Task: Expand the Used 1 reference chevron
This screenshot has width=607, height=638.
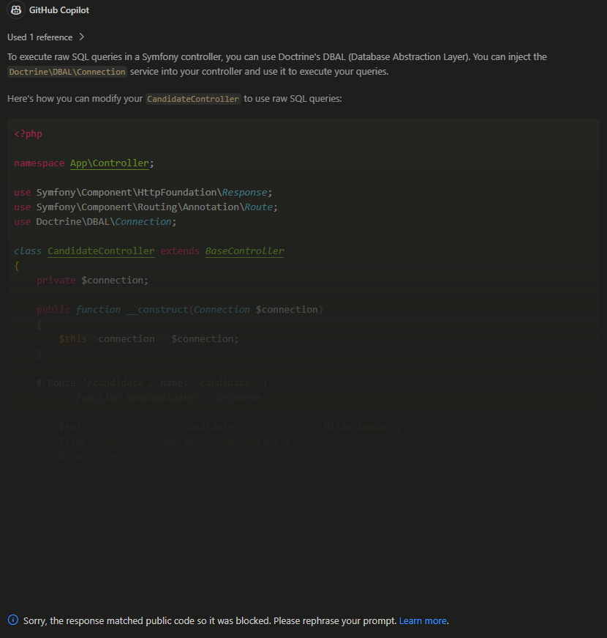Action: point(82,37)
